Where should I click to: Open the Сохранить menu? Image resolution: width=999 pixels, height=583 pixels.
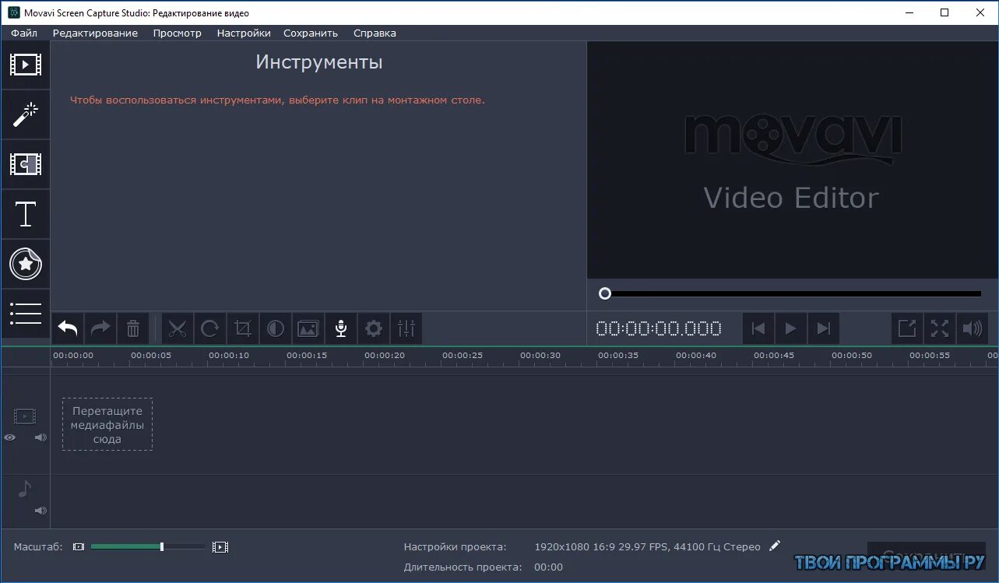click(311, 33)
